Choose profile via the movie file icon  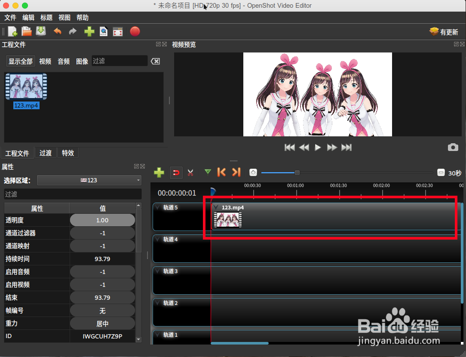coord(104,31)
